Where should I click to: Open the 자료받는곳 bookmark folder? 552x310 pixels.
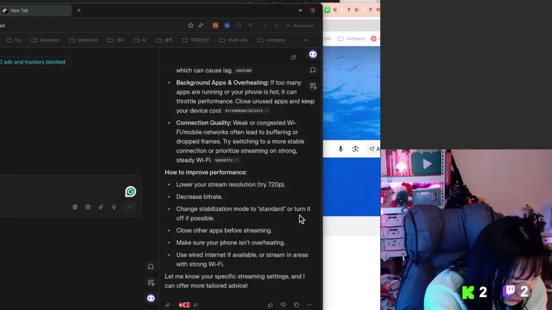click(196, 40)
